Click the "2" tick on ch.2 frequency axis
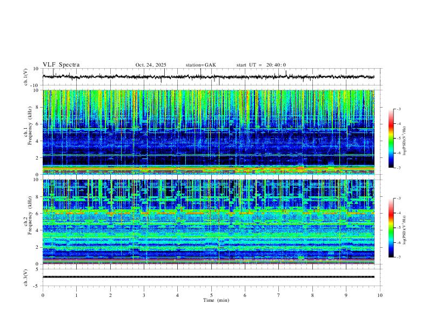Viewport: 428px width, 331px height. click(38, 247)
